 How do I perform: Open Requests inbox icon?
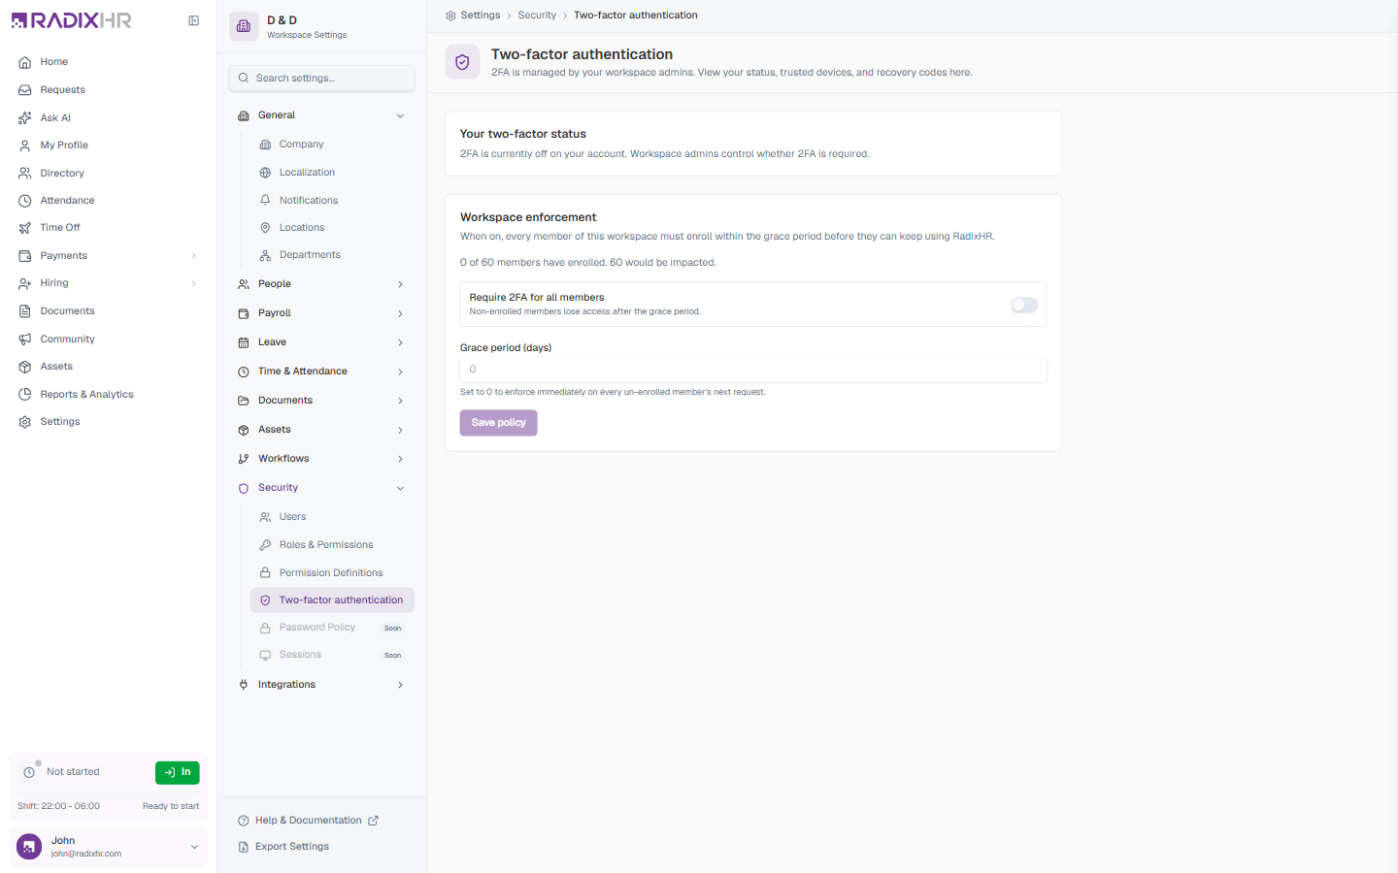click(25, 90)
